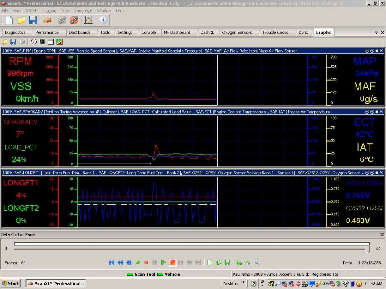Save with the blue floppy disk toolbar icon

(x=33, y=20)
